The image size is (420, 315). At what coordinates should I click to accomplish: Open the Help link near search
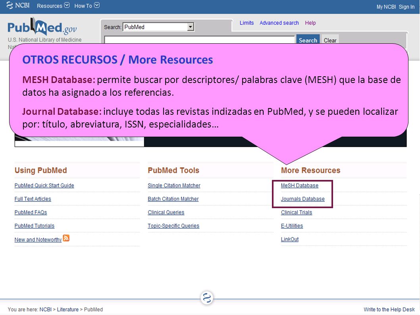[x=310, y=23]
